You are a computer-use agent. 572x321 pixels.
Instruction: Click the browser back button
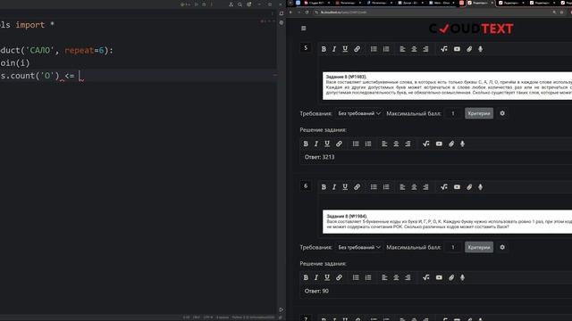[x=290, y=12]
